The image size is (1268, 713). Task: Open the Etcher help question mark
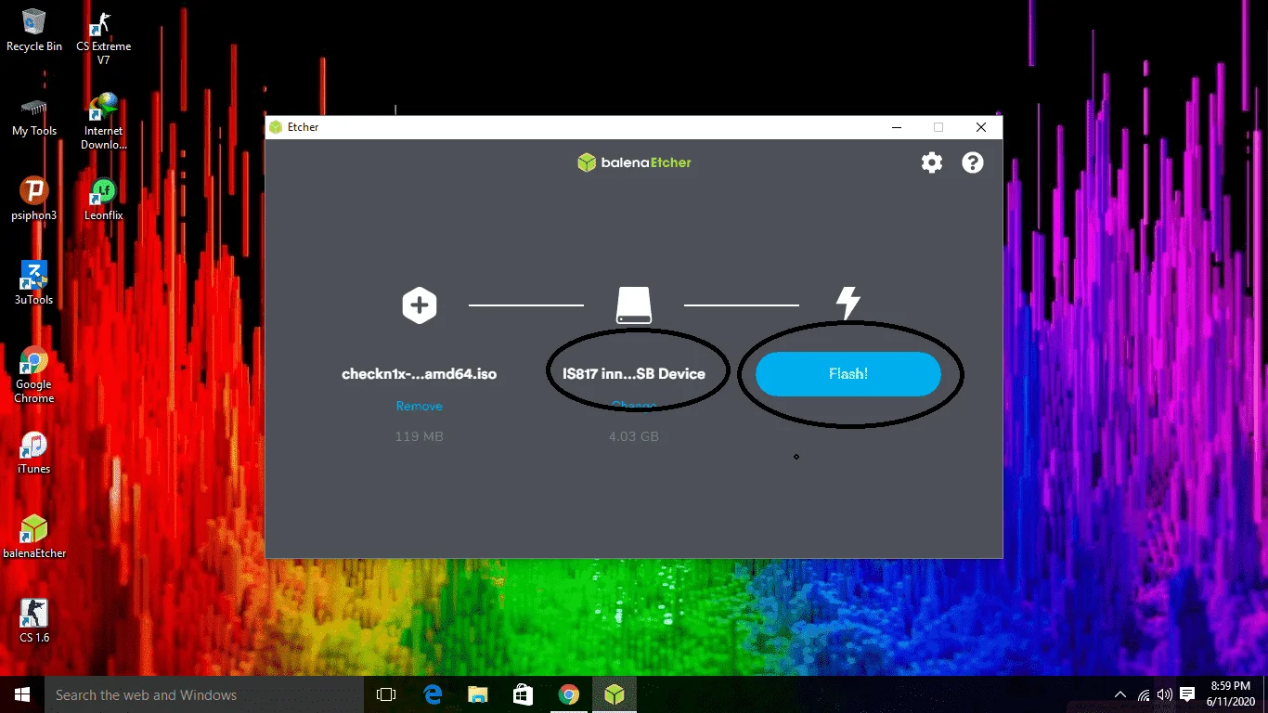(972, 162)
